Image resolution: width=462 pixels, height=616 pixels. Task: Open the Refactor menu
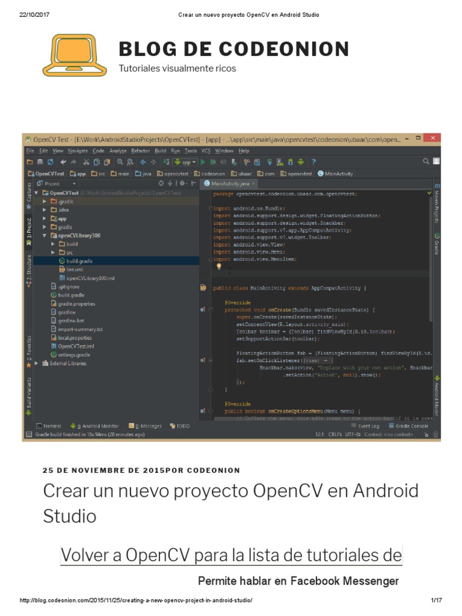[140, 151]
